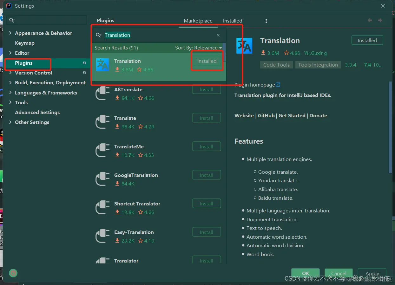Open the Website link in description
The height and width of the screenshot is (285, 395).
pyautogui.click(x=244, y=116)
